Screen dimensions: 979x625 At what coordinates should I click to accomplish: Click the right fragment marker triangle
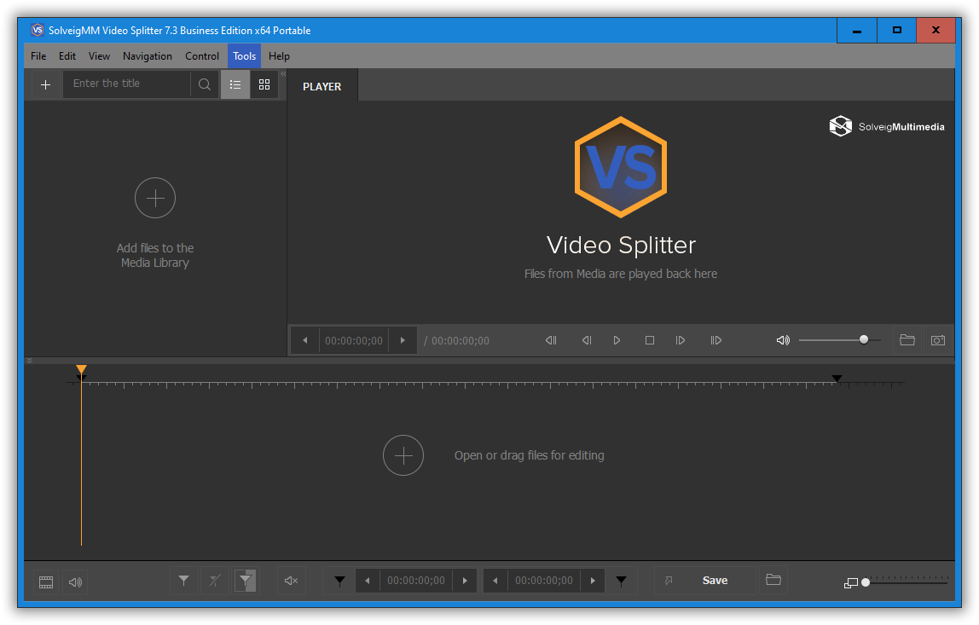(621, 581)
